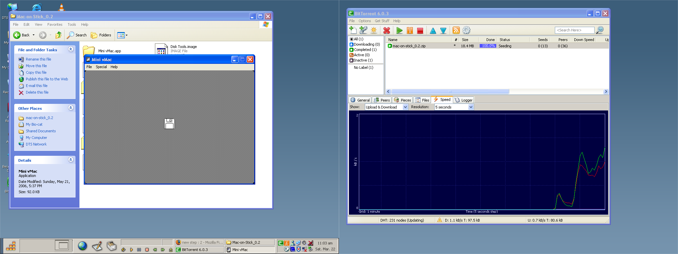The height and width of the screenshot is (254, 678).
Task: Collapse the File and Folder Tasks panel
Action: click(71, 49)
